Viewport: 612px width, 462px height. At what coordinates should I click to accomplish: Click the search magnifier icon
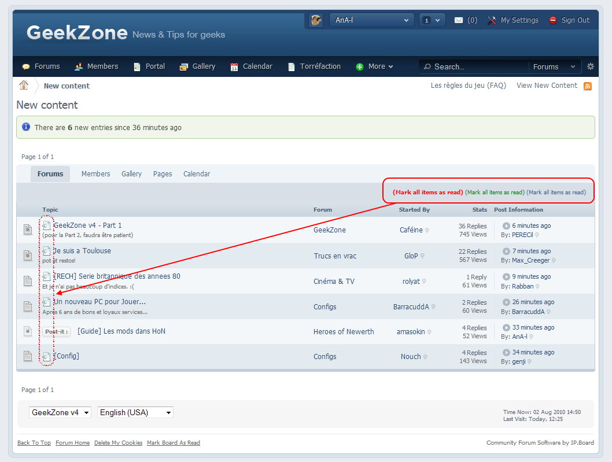click(427, 66)
